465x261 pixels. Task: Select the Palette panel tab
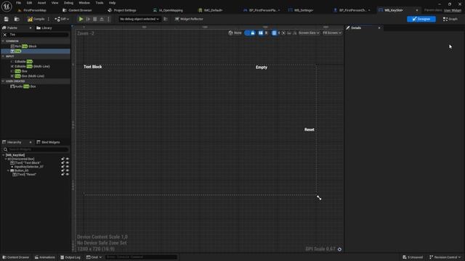[12, 28]
